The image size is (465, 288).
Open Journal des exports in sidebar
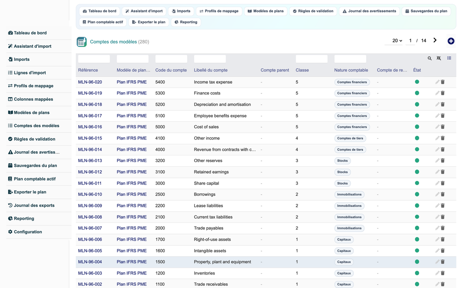[31, 205]
